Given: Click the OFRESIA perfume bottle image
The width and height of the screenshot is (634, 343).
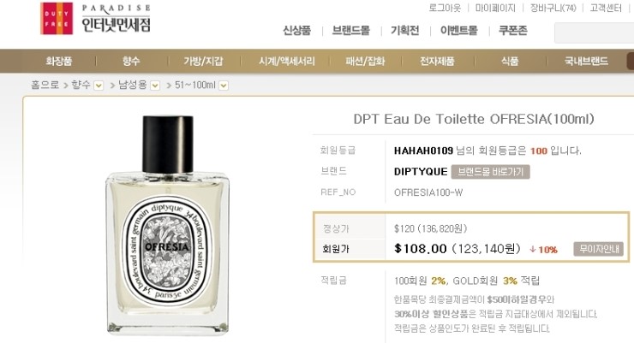Looking at the screenshot, I should pos(167,225).
